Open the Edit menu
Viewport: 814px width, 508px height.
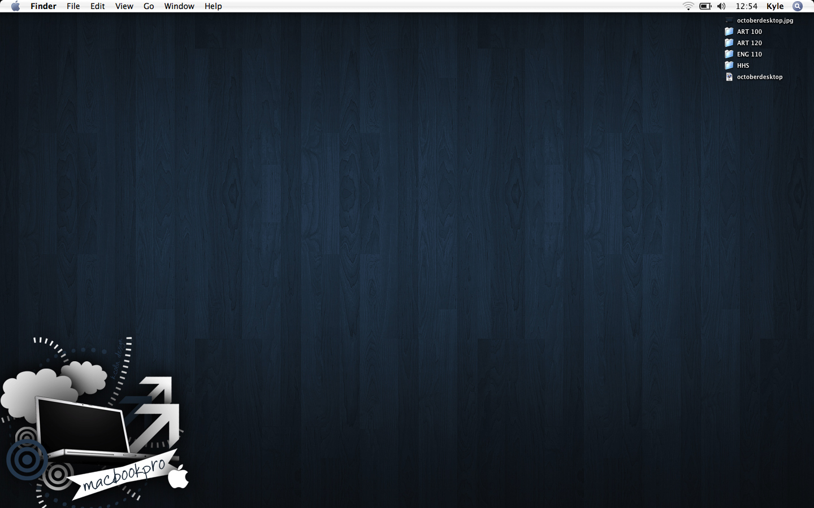click(98, 6)
